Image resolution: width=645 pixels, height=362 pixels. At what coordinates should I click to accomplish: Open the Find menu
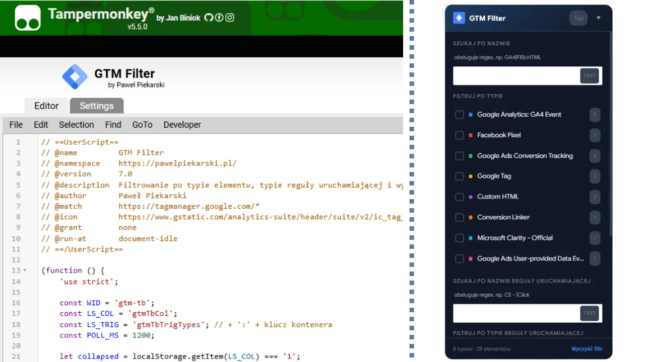point(113,125)
